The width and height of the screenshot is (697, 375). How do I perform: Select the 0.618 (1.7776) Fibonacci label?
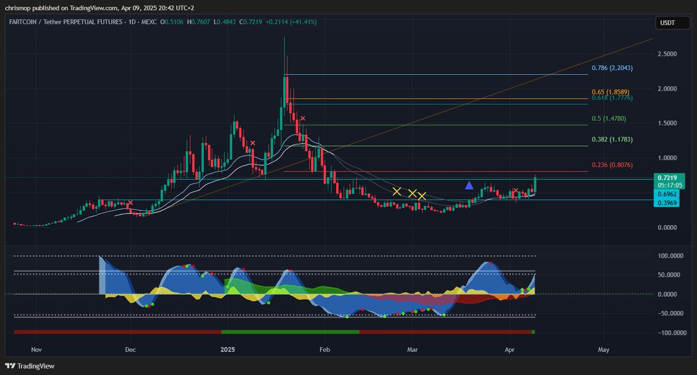(x=612, y=98)
